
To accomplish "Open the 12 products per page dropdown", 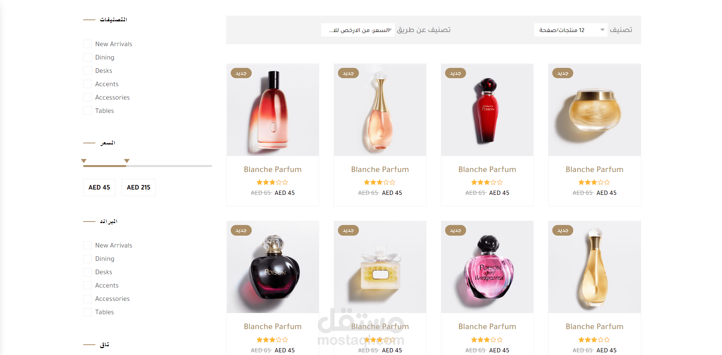I will coord(571,30).
